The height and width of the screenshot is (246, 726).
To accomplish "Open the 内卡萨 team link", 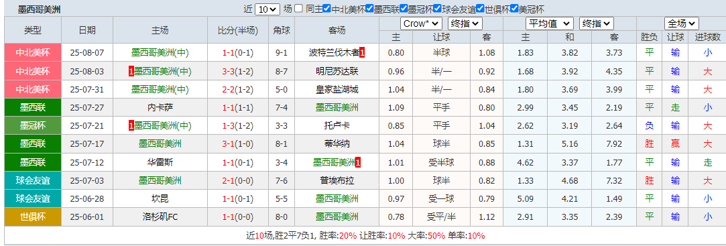I will 160,107.
